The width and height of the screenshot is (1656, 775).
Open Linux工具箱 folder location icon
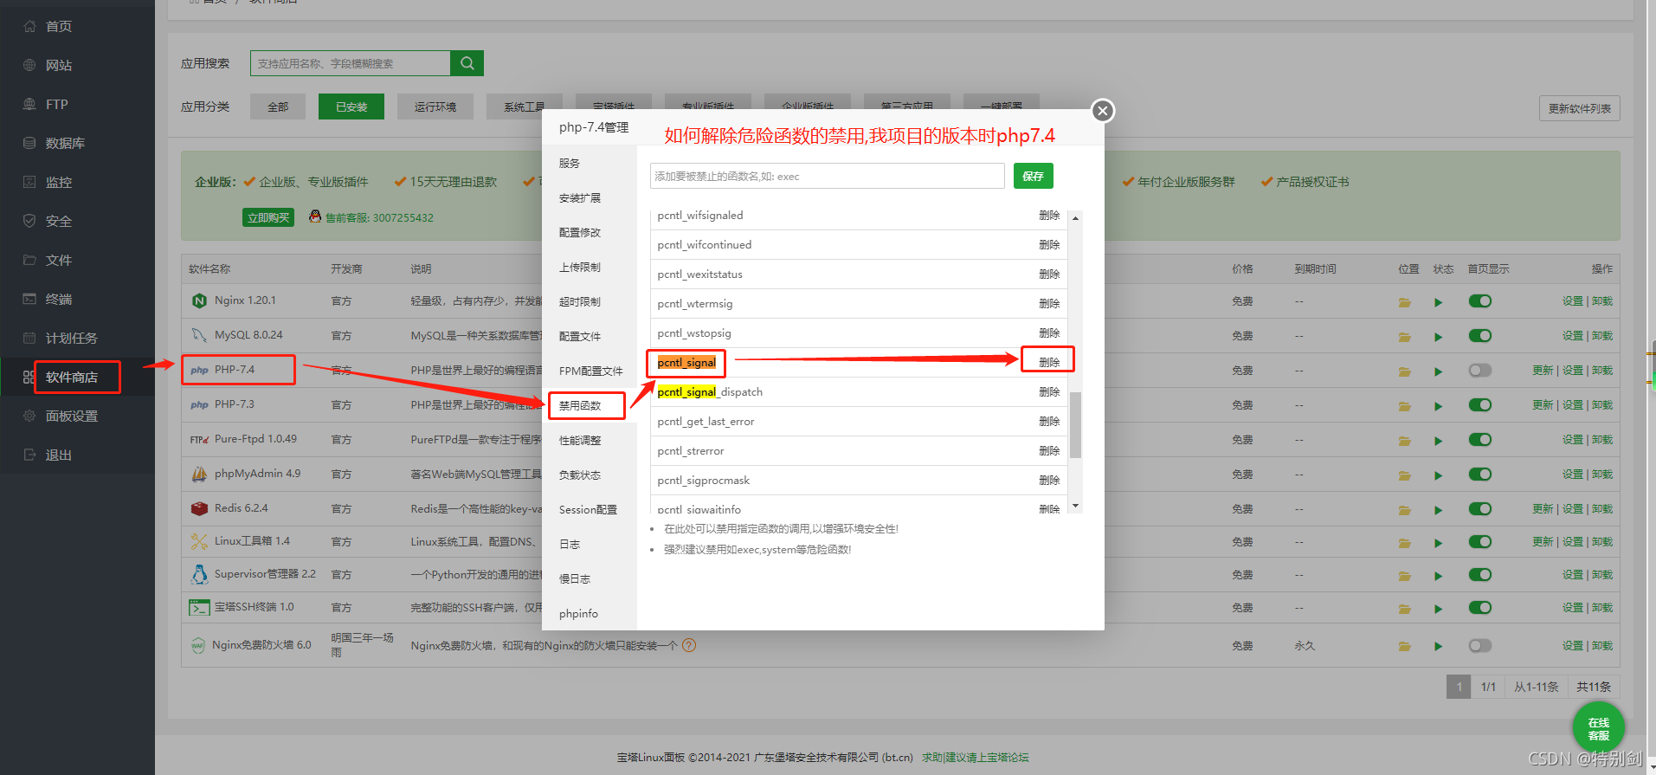1404,543
